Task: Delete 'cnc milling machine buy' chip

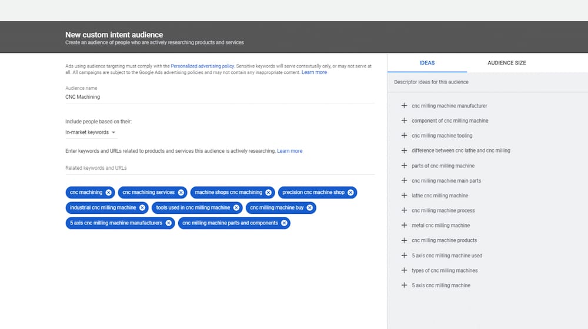Action: click(310, 207)
